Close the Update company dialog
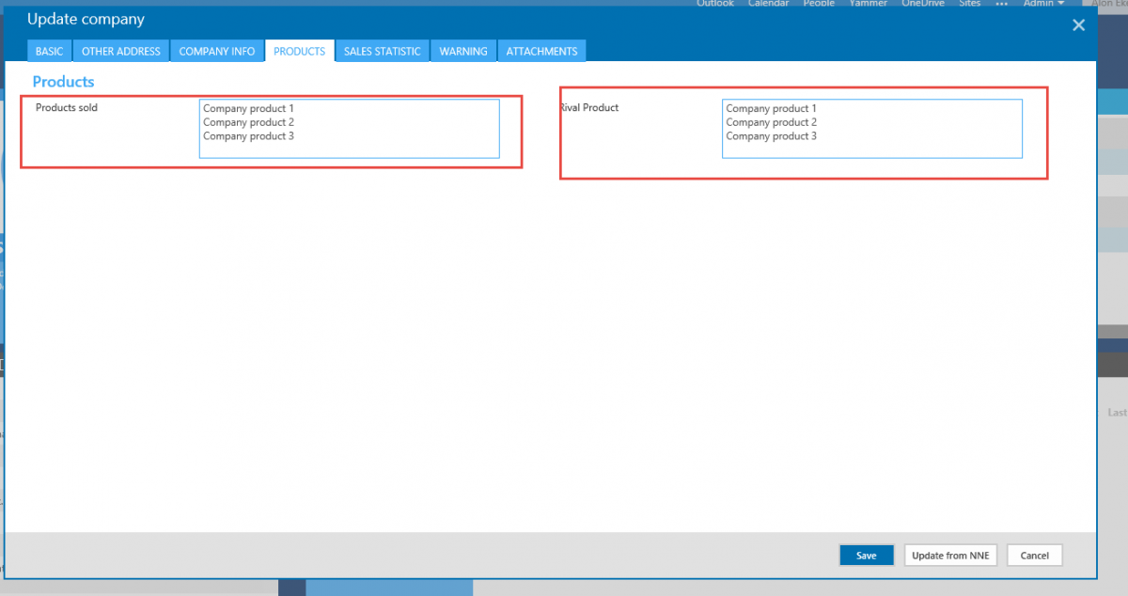Screen dimensions: 1128x596 [x=1078, y=26]
